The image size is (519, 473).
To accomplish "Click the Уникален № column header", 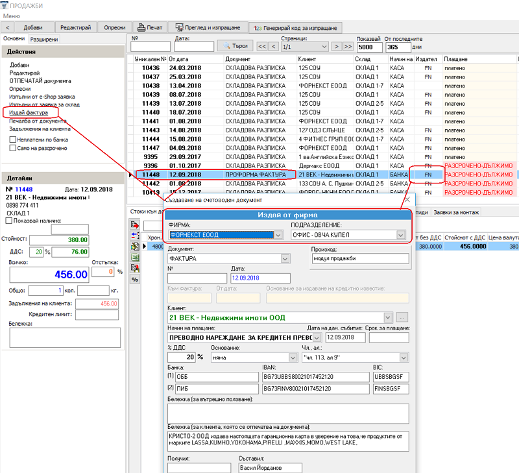I will point(151,59).
